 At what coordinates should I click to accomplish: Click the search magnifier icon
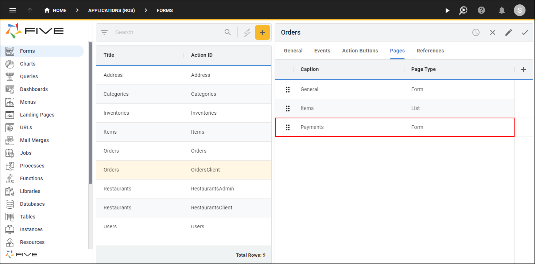pyautogui.click(x=228, y=32)
